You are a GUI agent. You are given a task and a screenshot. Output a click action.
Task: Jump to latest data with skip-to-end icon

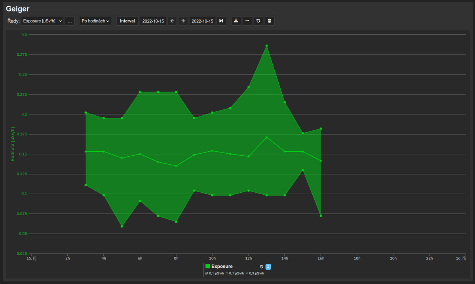(x=221, y=21)
